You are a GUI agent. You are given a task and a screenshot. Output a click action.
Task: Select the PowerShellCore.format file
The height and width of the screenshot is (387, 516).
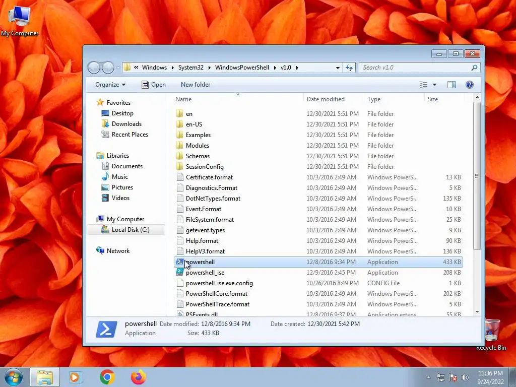(318, 294)
